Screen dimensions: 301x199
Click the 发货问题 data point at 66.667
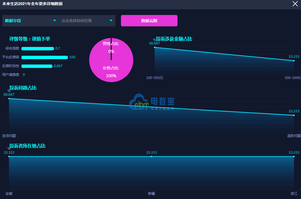[9, 99]
